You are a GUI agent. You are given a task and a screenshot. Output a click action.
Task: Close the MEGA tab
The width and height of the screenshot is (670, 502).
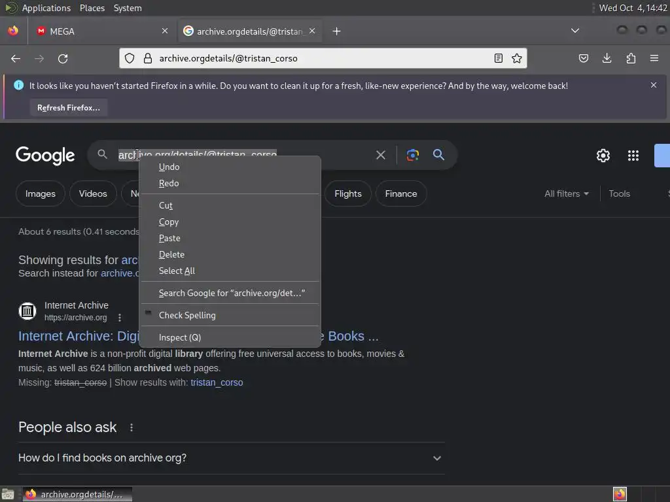[165, 31]
